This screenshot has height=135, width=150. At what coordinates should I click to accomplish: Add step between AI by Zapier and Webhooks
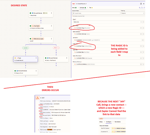[41, 33]
